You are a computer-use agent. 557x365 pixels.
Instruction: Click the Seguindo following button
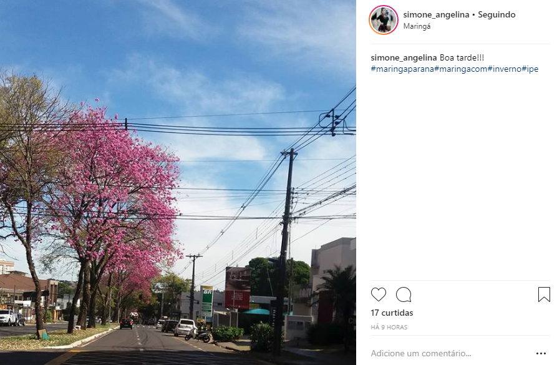click(x=496, y=14)
